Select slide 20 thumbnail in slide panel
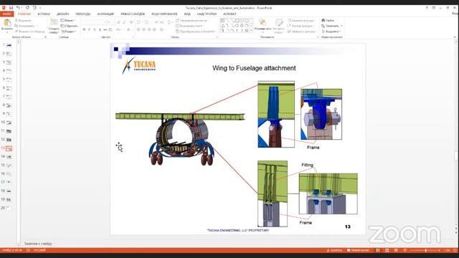The width and height of the screenshot is (459, 258). tap(9, 209)
